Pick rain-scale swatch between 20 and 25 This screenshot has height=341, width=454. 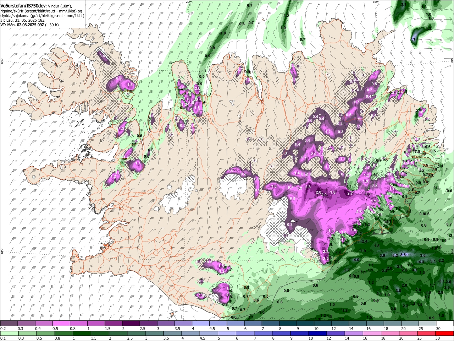pyautogui.click(x=409, y=334)
